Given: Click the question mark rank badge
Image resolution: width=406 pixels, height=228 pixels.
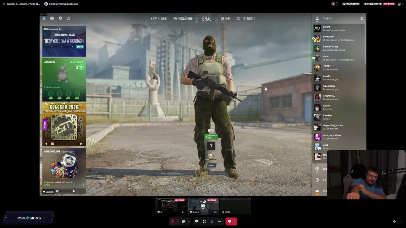Looking at the screenshot, I should coord(211,146).
